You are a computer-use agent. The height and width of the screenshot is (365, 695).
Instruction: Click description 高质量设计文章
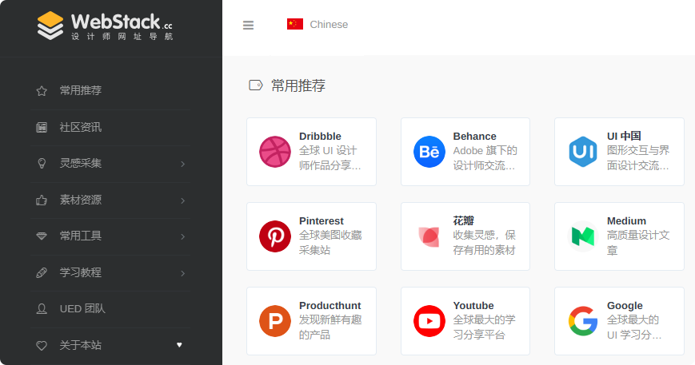click(638, 243)
